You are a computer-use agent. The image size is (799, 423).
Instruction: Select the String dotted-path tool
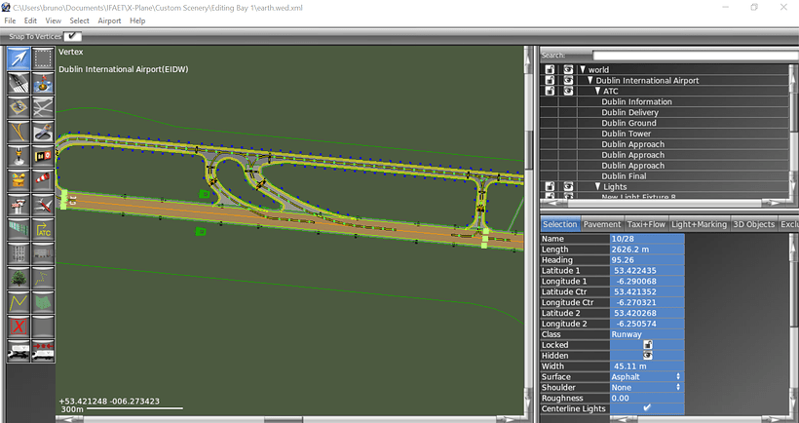click(x=43, y=278)
